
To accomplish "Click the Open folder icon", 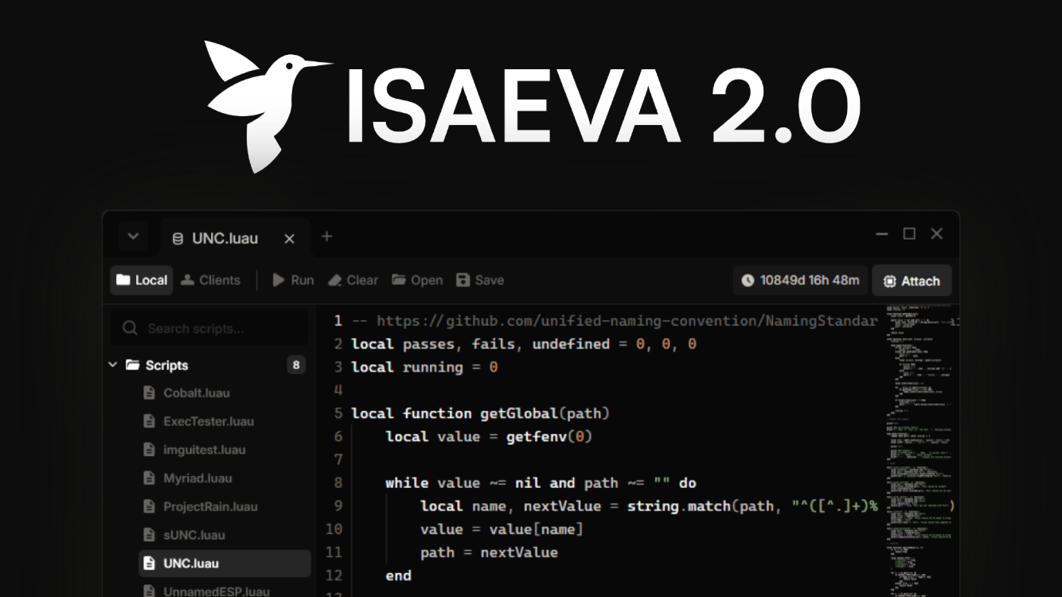I will 399,280.
